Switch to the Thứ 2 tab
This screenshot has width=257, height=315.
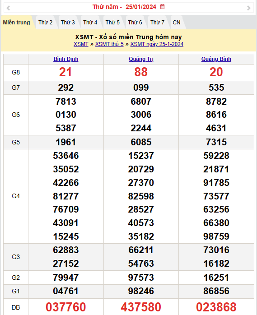(x=46, y=22)
